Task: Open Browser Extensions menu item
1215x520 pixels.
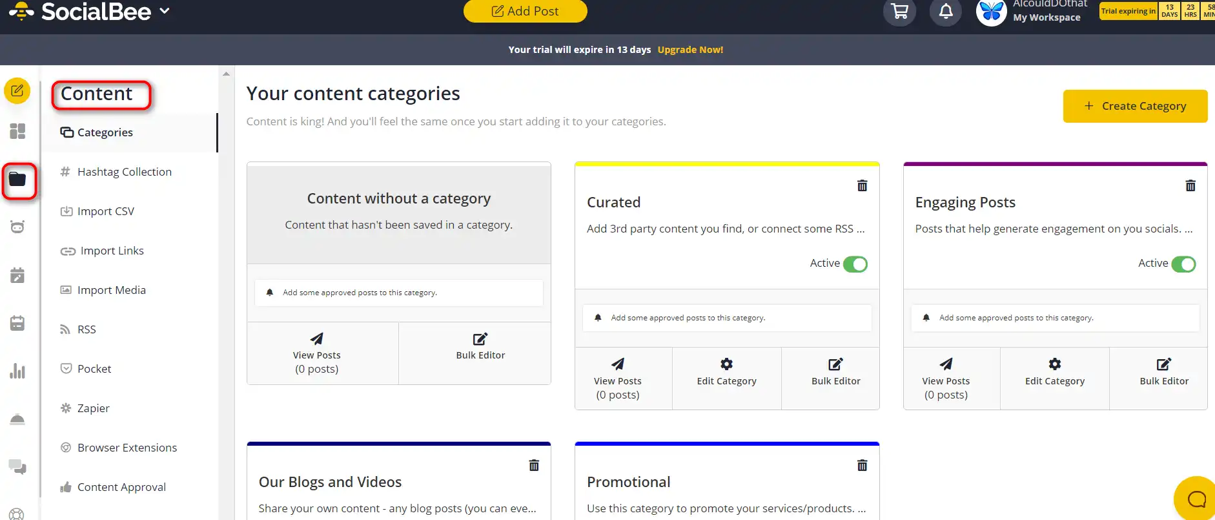Action: [x=131, y=448]
